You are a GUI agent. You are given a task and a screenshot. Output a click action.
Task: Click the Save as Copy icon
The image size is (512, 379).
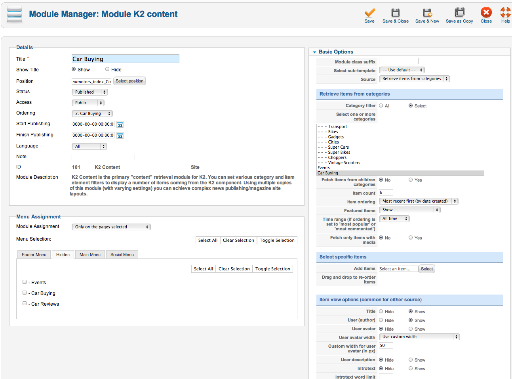pos(459,13)
